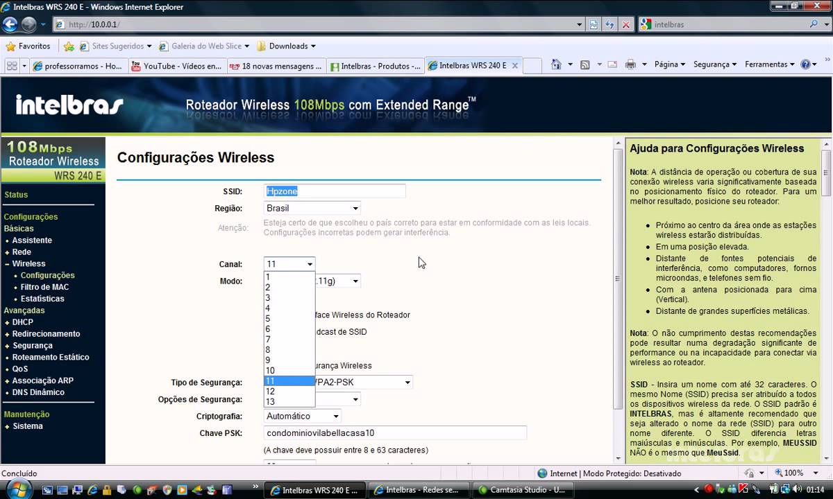Click the Print icon in command bar

pos(630,64)
